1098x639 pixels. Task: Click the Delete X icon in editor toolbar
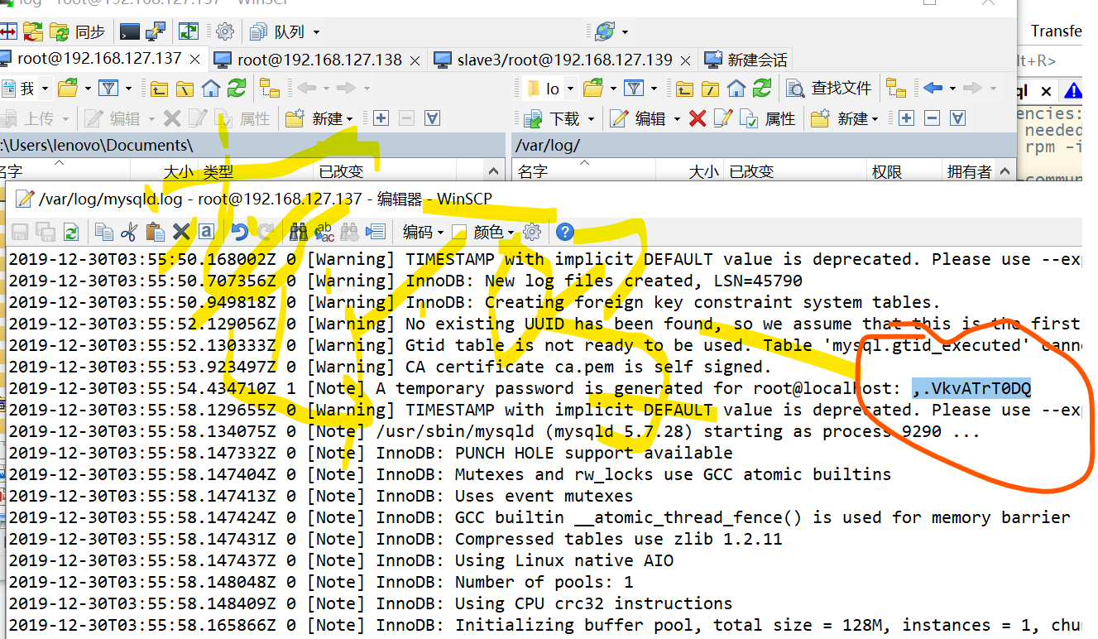tap(181, 232)
